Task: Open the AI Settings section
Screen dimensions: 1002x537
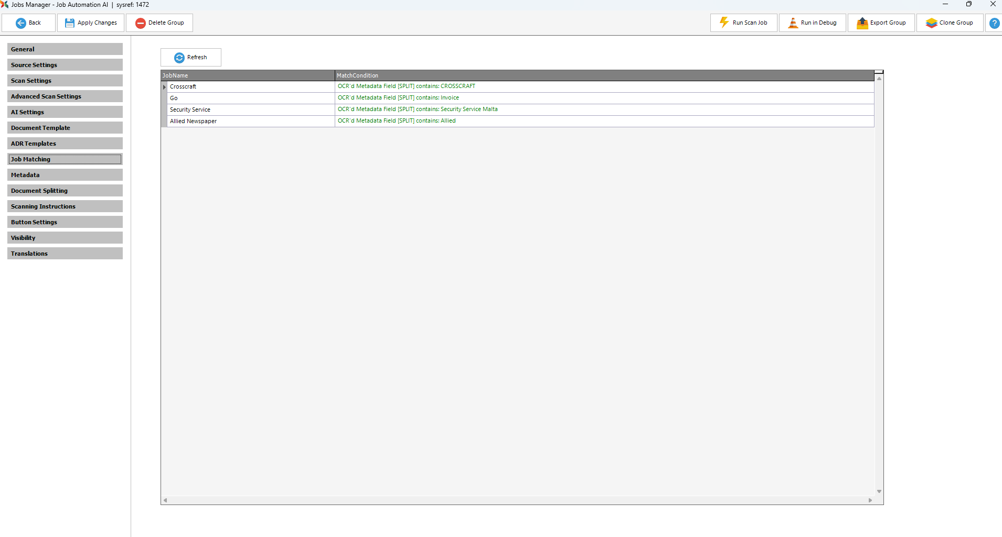Action: coord(65,112)
